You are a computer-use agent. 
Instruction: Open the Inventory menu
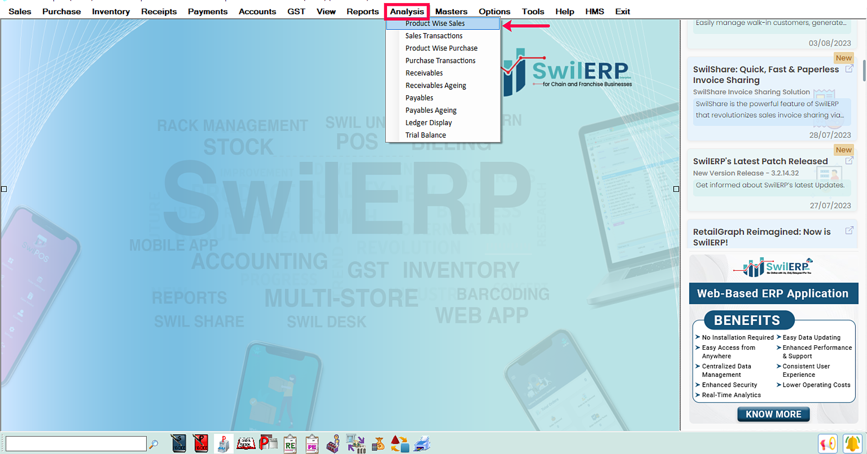(111, 11)
